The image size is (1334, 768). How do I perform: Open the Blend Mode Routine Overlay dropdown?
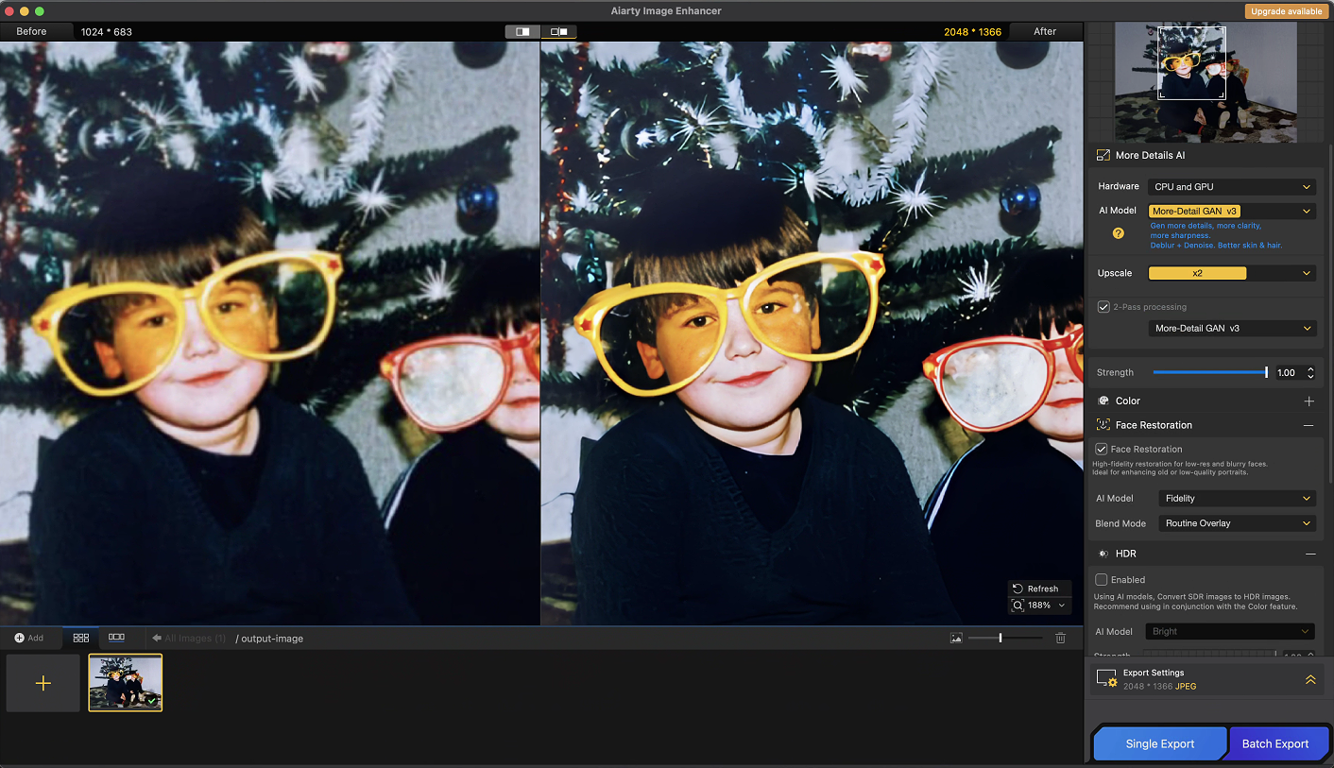pyautogui.click(x=1238, y=523)
